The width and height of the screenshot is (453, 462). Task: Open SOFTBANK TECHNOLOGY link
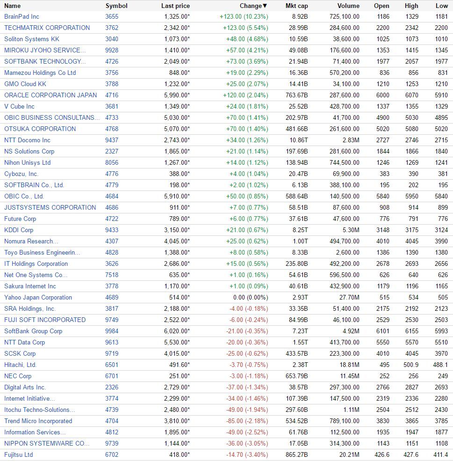coord(45,62)
